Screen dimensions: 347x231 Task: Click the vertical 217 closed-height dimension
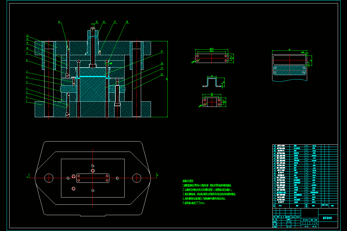(167, 79)
